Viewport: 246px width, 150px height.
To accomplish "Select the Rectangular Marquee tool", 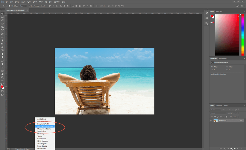I will click(2, 17).
